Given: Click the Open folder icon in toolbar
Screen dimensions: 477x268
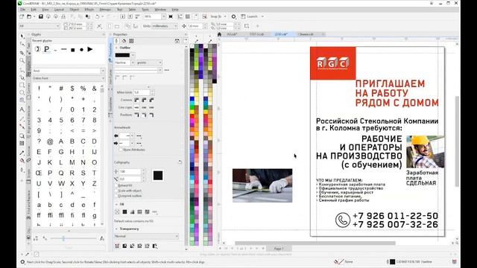Looking at the screenshot, I should (x=29, y=16).
